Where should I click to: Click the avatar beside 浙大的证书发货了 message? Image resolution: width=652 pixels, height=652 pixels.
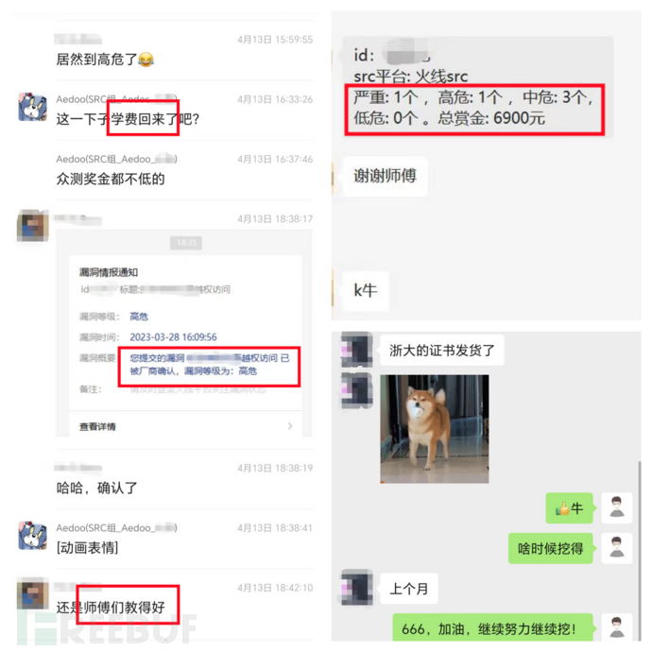click(357, 350)
